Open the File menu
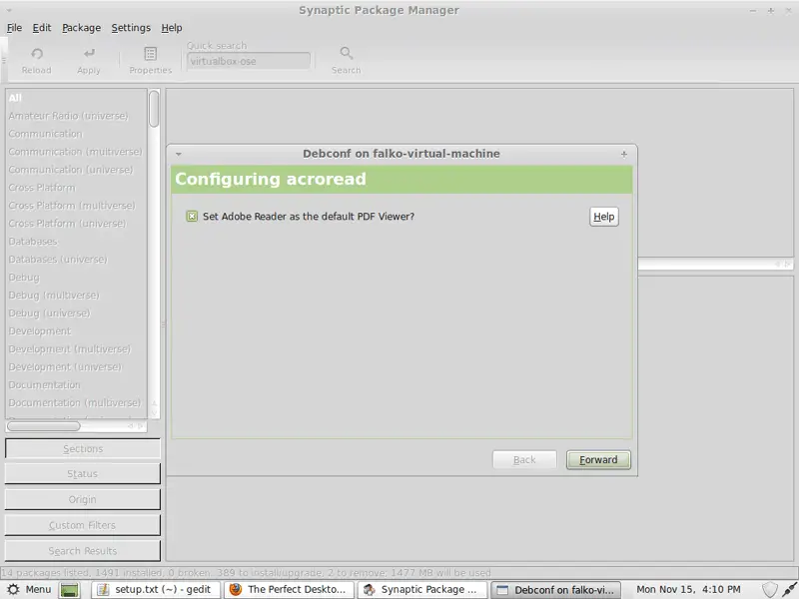The width and height of the screenshot is (799, 599). (14, 28)
